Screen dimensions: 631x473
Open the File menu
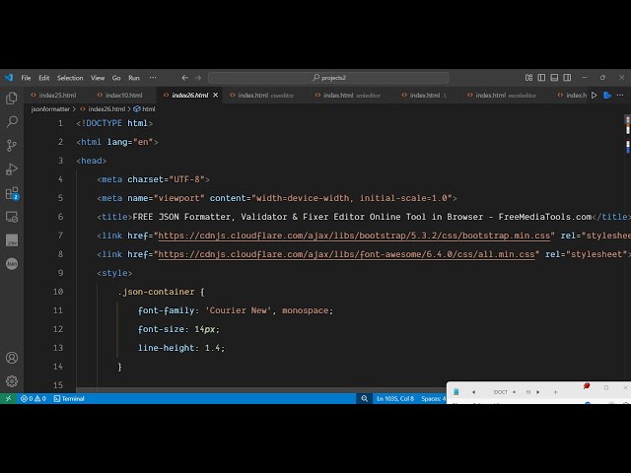[26, 78]
